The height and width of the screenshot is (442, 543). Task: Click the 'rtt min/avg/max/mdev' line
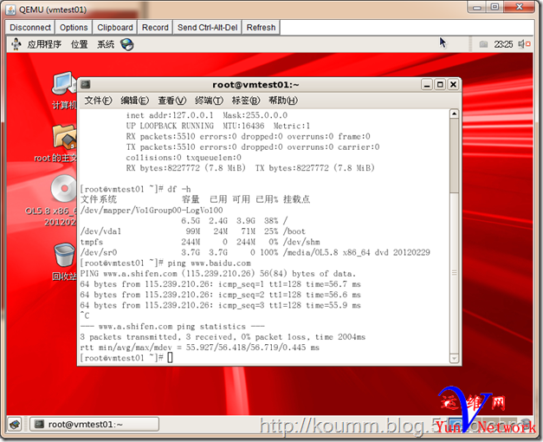(200, 348)
